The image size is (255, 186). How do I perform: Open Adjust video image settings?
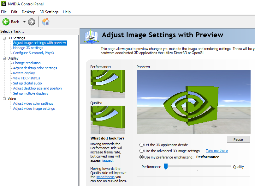pos(34,108)
